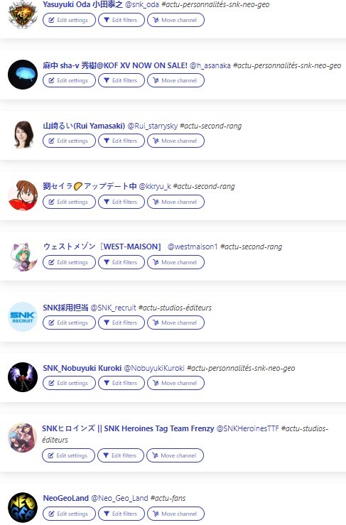
Task: Move channel for @h_asanaka feed
Action: tap(175, 80)
